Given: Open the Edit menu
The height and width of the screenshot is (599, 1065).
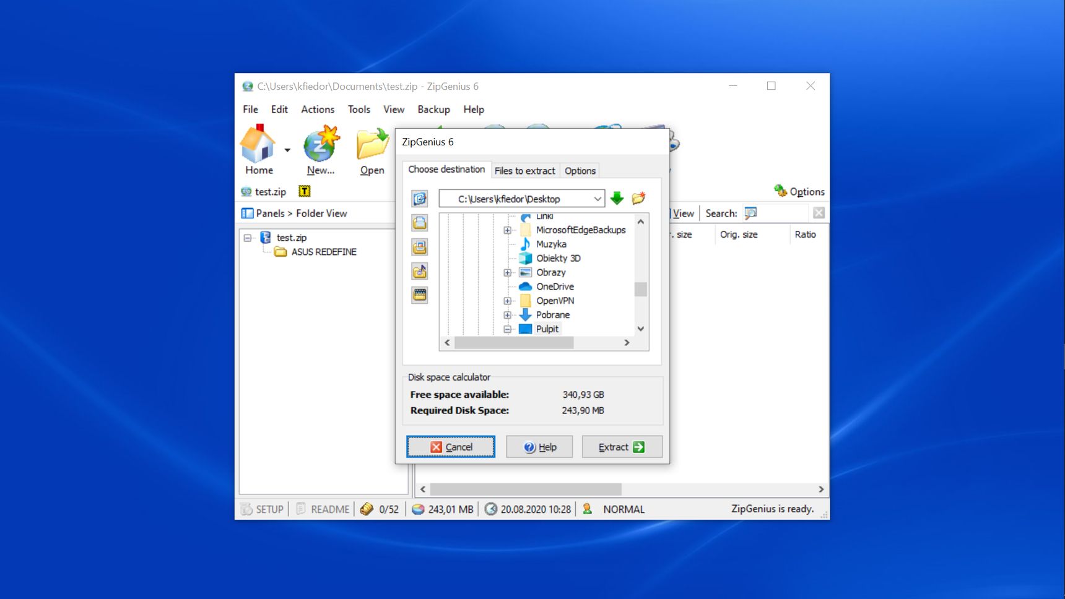Looking at the screenshot, I should (x=279, y=110).
